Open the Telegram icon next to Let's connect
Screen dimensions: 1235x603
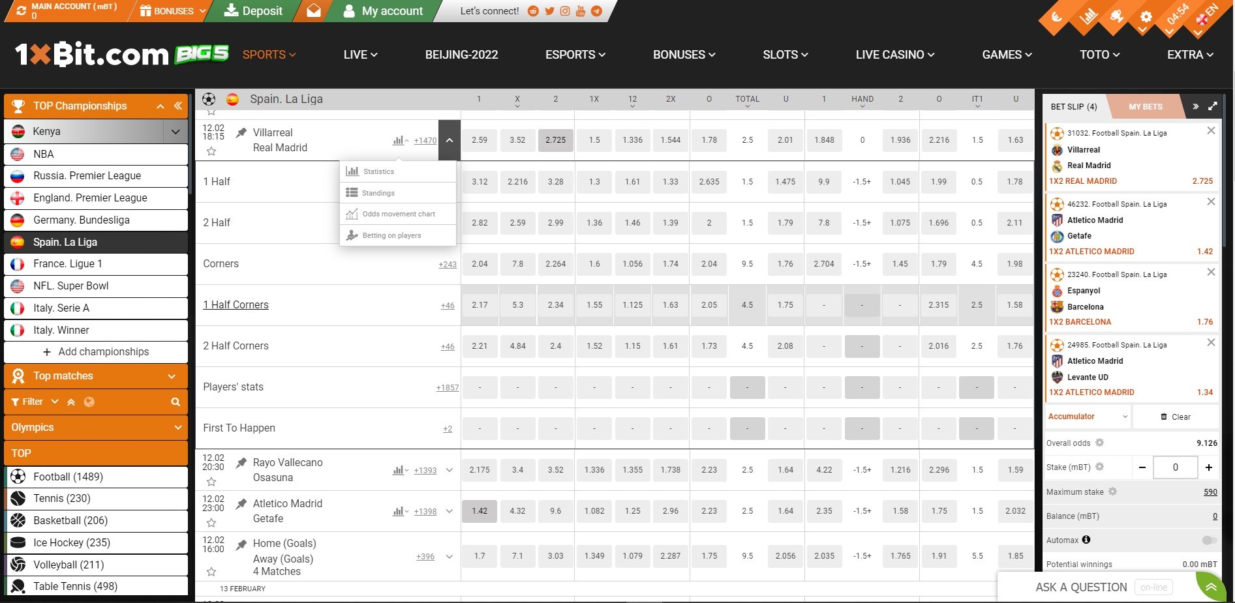596,11
